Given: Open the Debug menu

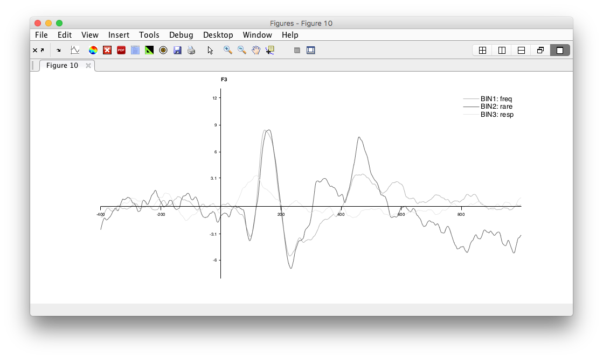Looking at the screenshot, I should (181, 34).
